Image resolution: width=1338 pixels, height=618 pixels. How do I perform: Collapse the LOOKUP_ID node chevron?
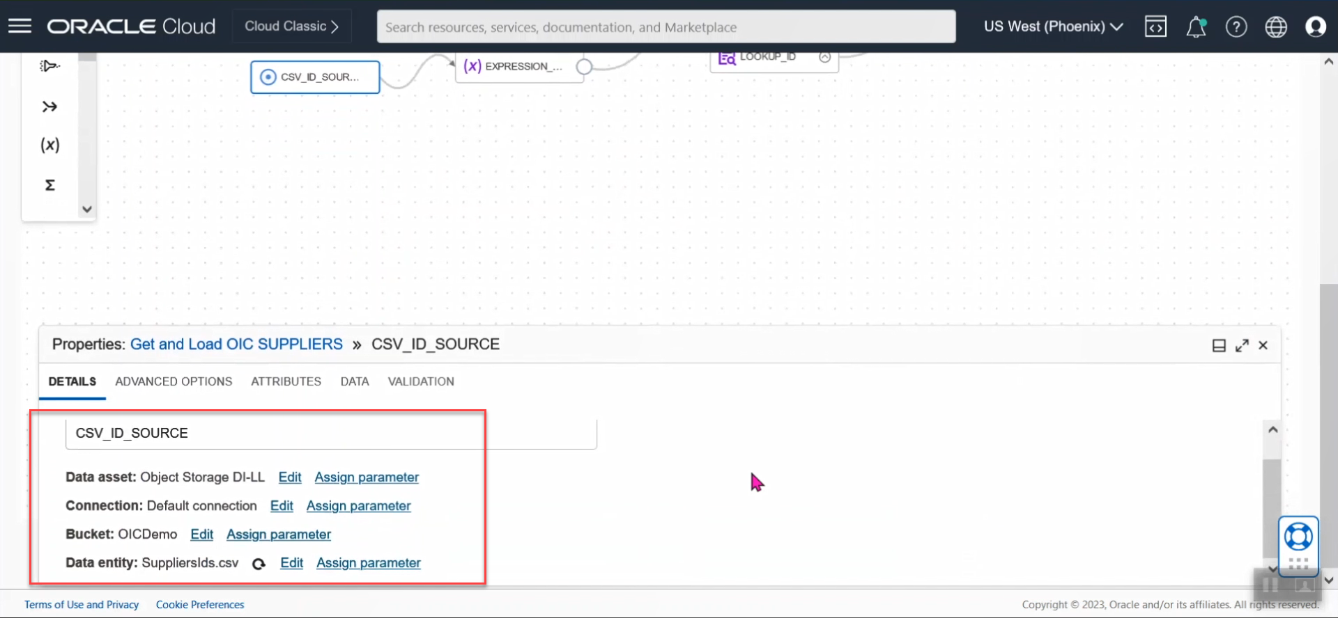coord(824,57)
